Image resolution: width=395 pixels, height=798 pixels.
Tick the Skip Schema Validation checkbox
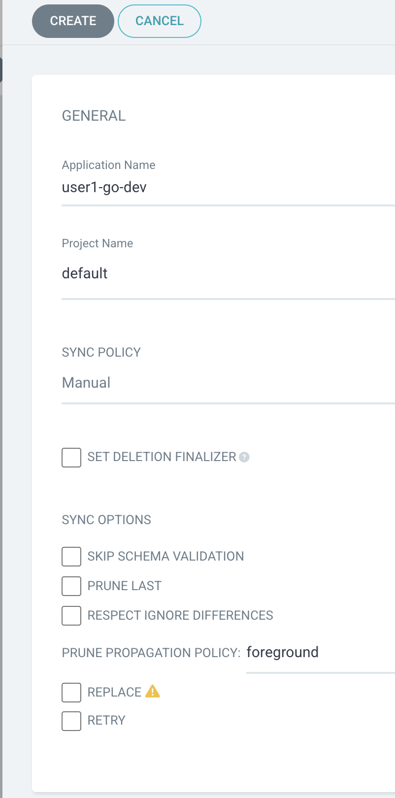(71, 557)
